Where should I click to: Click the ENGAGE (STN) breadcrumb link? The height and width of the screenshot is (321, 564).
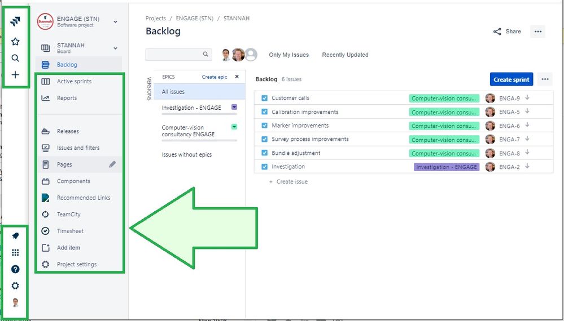click(195, 18)
